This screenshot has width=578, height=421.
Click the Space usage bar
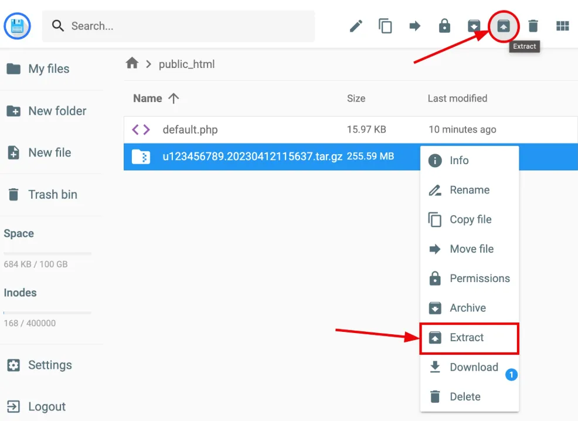47,254
